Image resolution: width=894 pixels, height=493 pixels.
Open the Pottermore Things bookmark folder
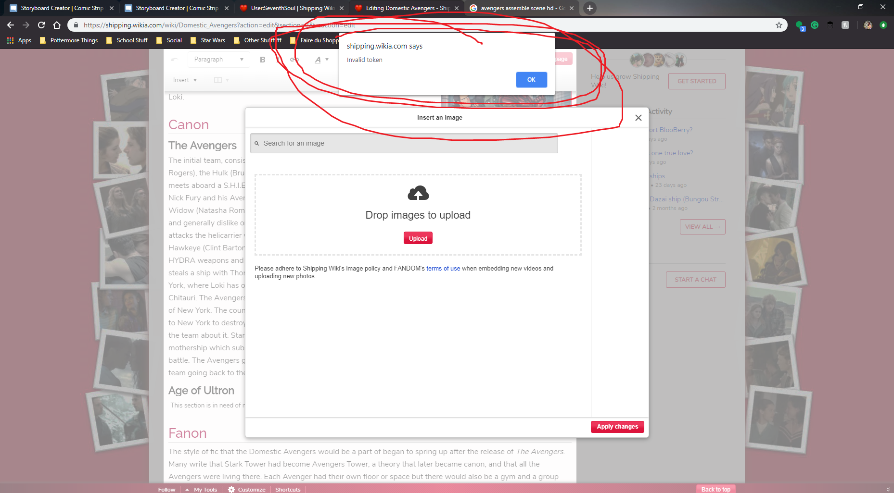point(69,40)
